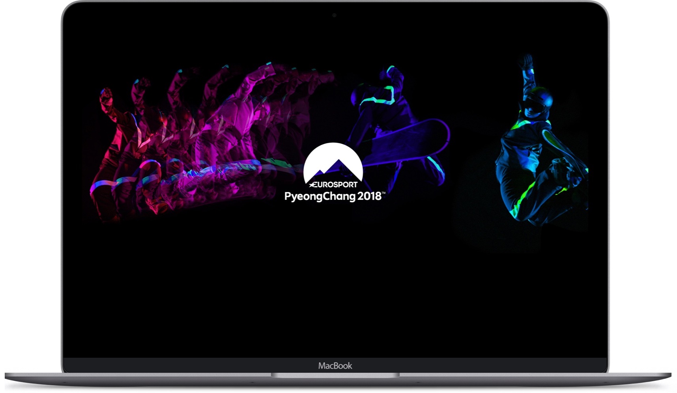Viewport: 677px width, 393px height.
Task: Click the 2018 number in the title
Action: pos(369,196)
